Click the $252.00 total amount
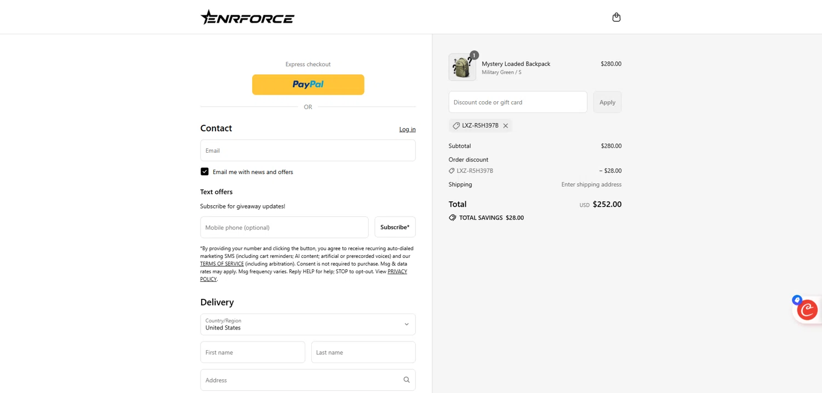 pyautogui.click(x=607, y=204)
